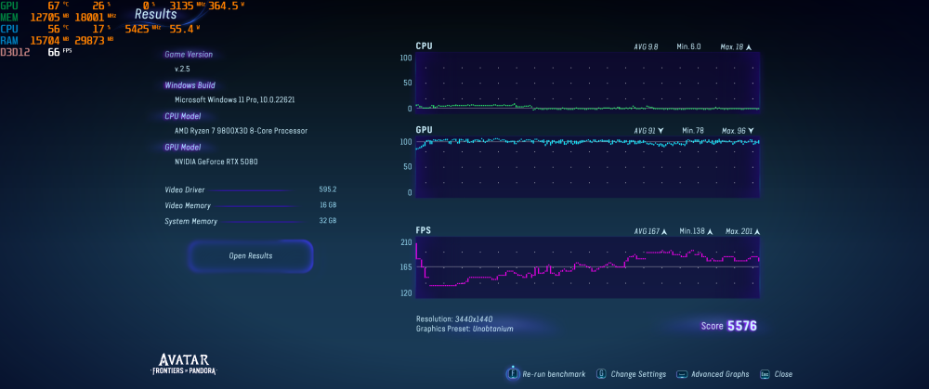
Task: Click the G key Change Settings icon
Action: click(601, 374)
